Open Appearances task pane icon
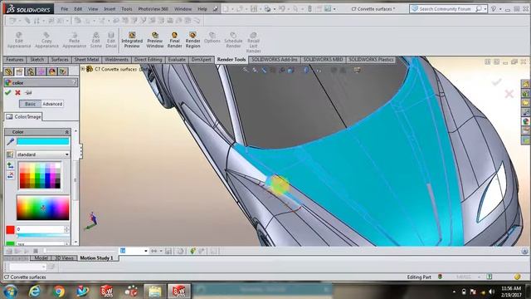The width and height of the screenshot is (531, 299). pyautogui.click(x=525, y=121)
